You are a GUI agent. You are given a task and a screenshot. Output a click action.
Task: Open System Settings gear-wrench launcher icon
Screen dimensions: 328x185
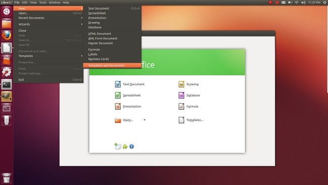7,72
